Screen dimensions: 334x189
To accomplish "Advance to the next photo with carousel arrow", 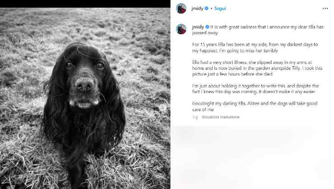I will 163,108.
